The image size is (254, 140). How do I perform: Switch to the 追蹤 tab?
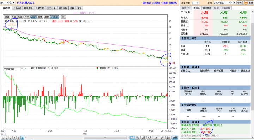click(x=72, y=8)
